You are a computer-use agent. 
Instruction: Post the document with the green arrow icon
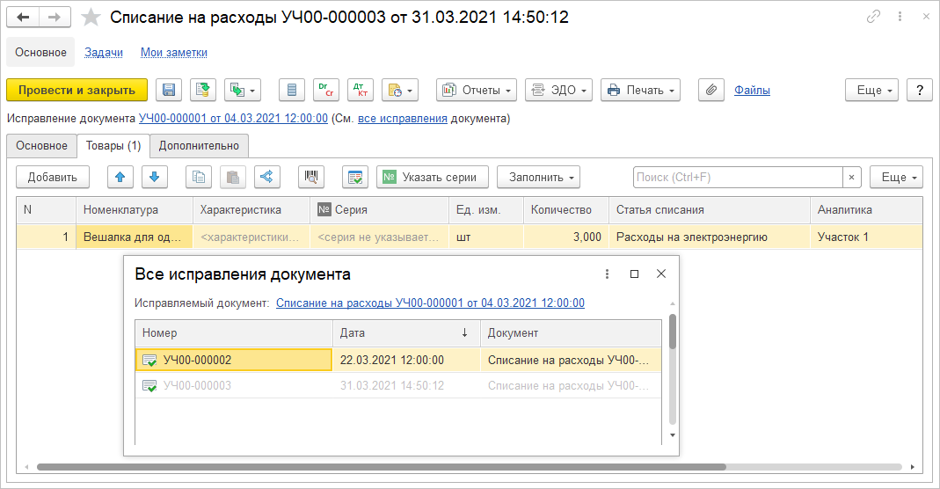click(203, 91)
